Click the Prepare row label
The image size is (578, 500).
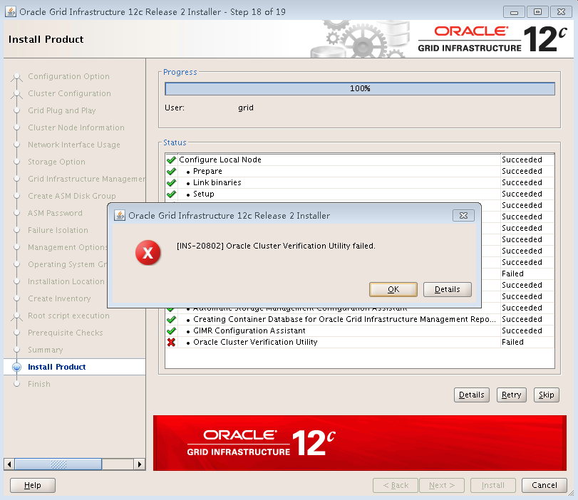pos(207,171)
